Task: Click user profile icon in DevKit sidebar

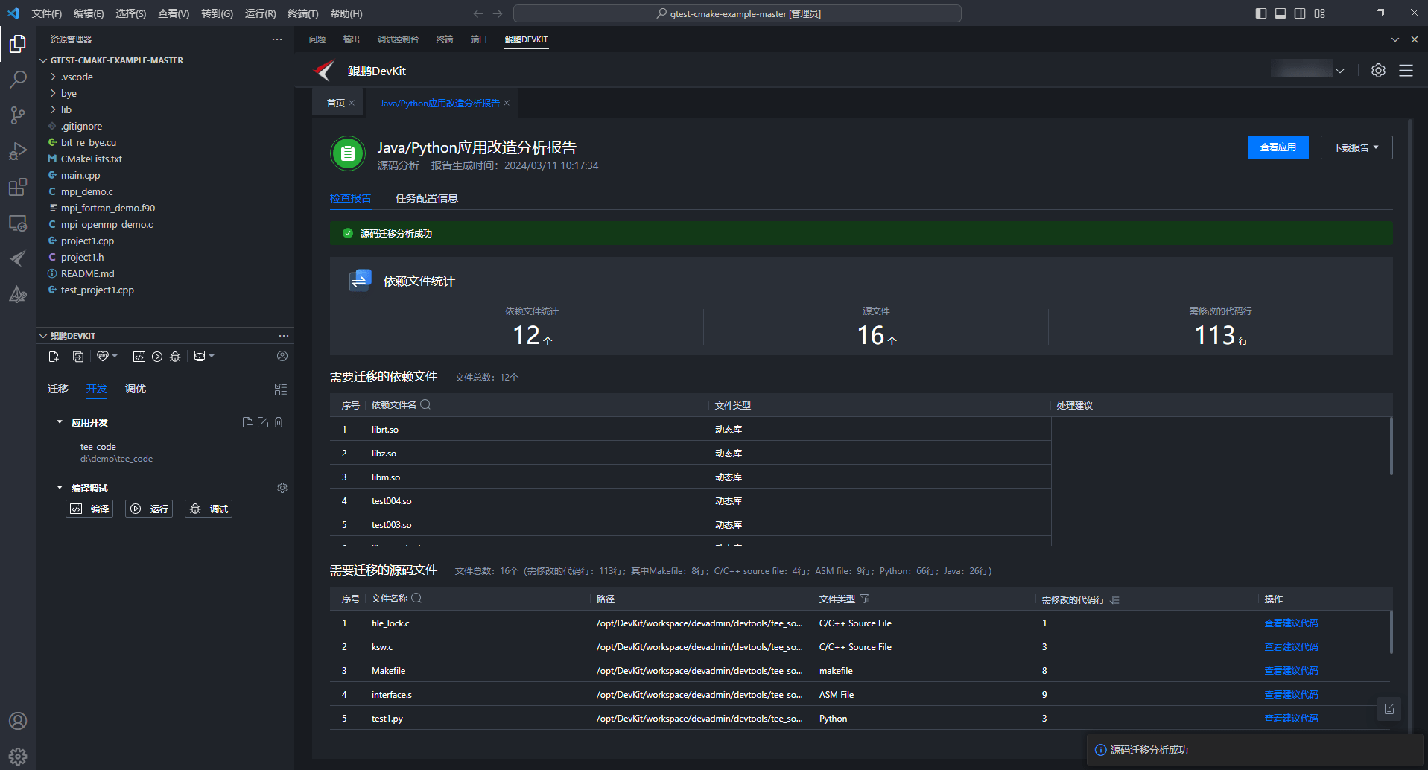Action: (282, 356)
